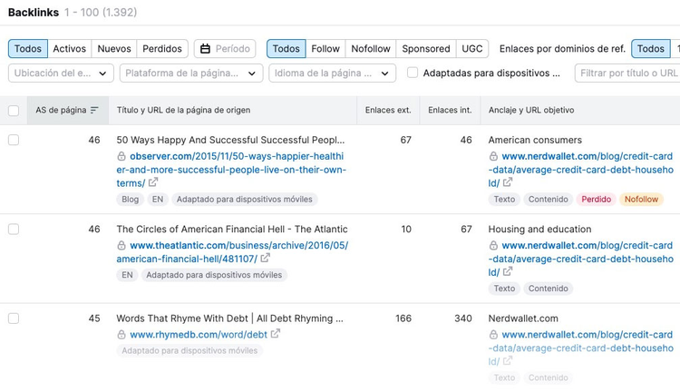Open observer.com link external icon

[153, 182]
